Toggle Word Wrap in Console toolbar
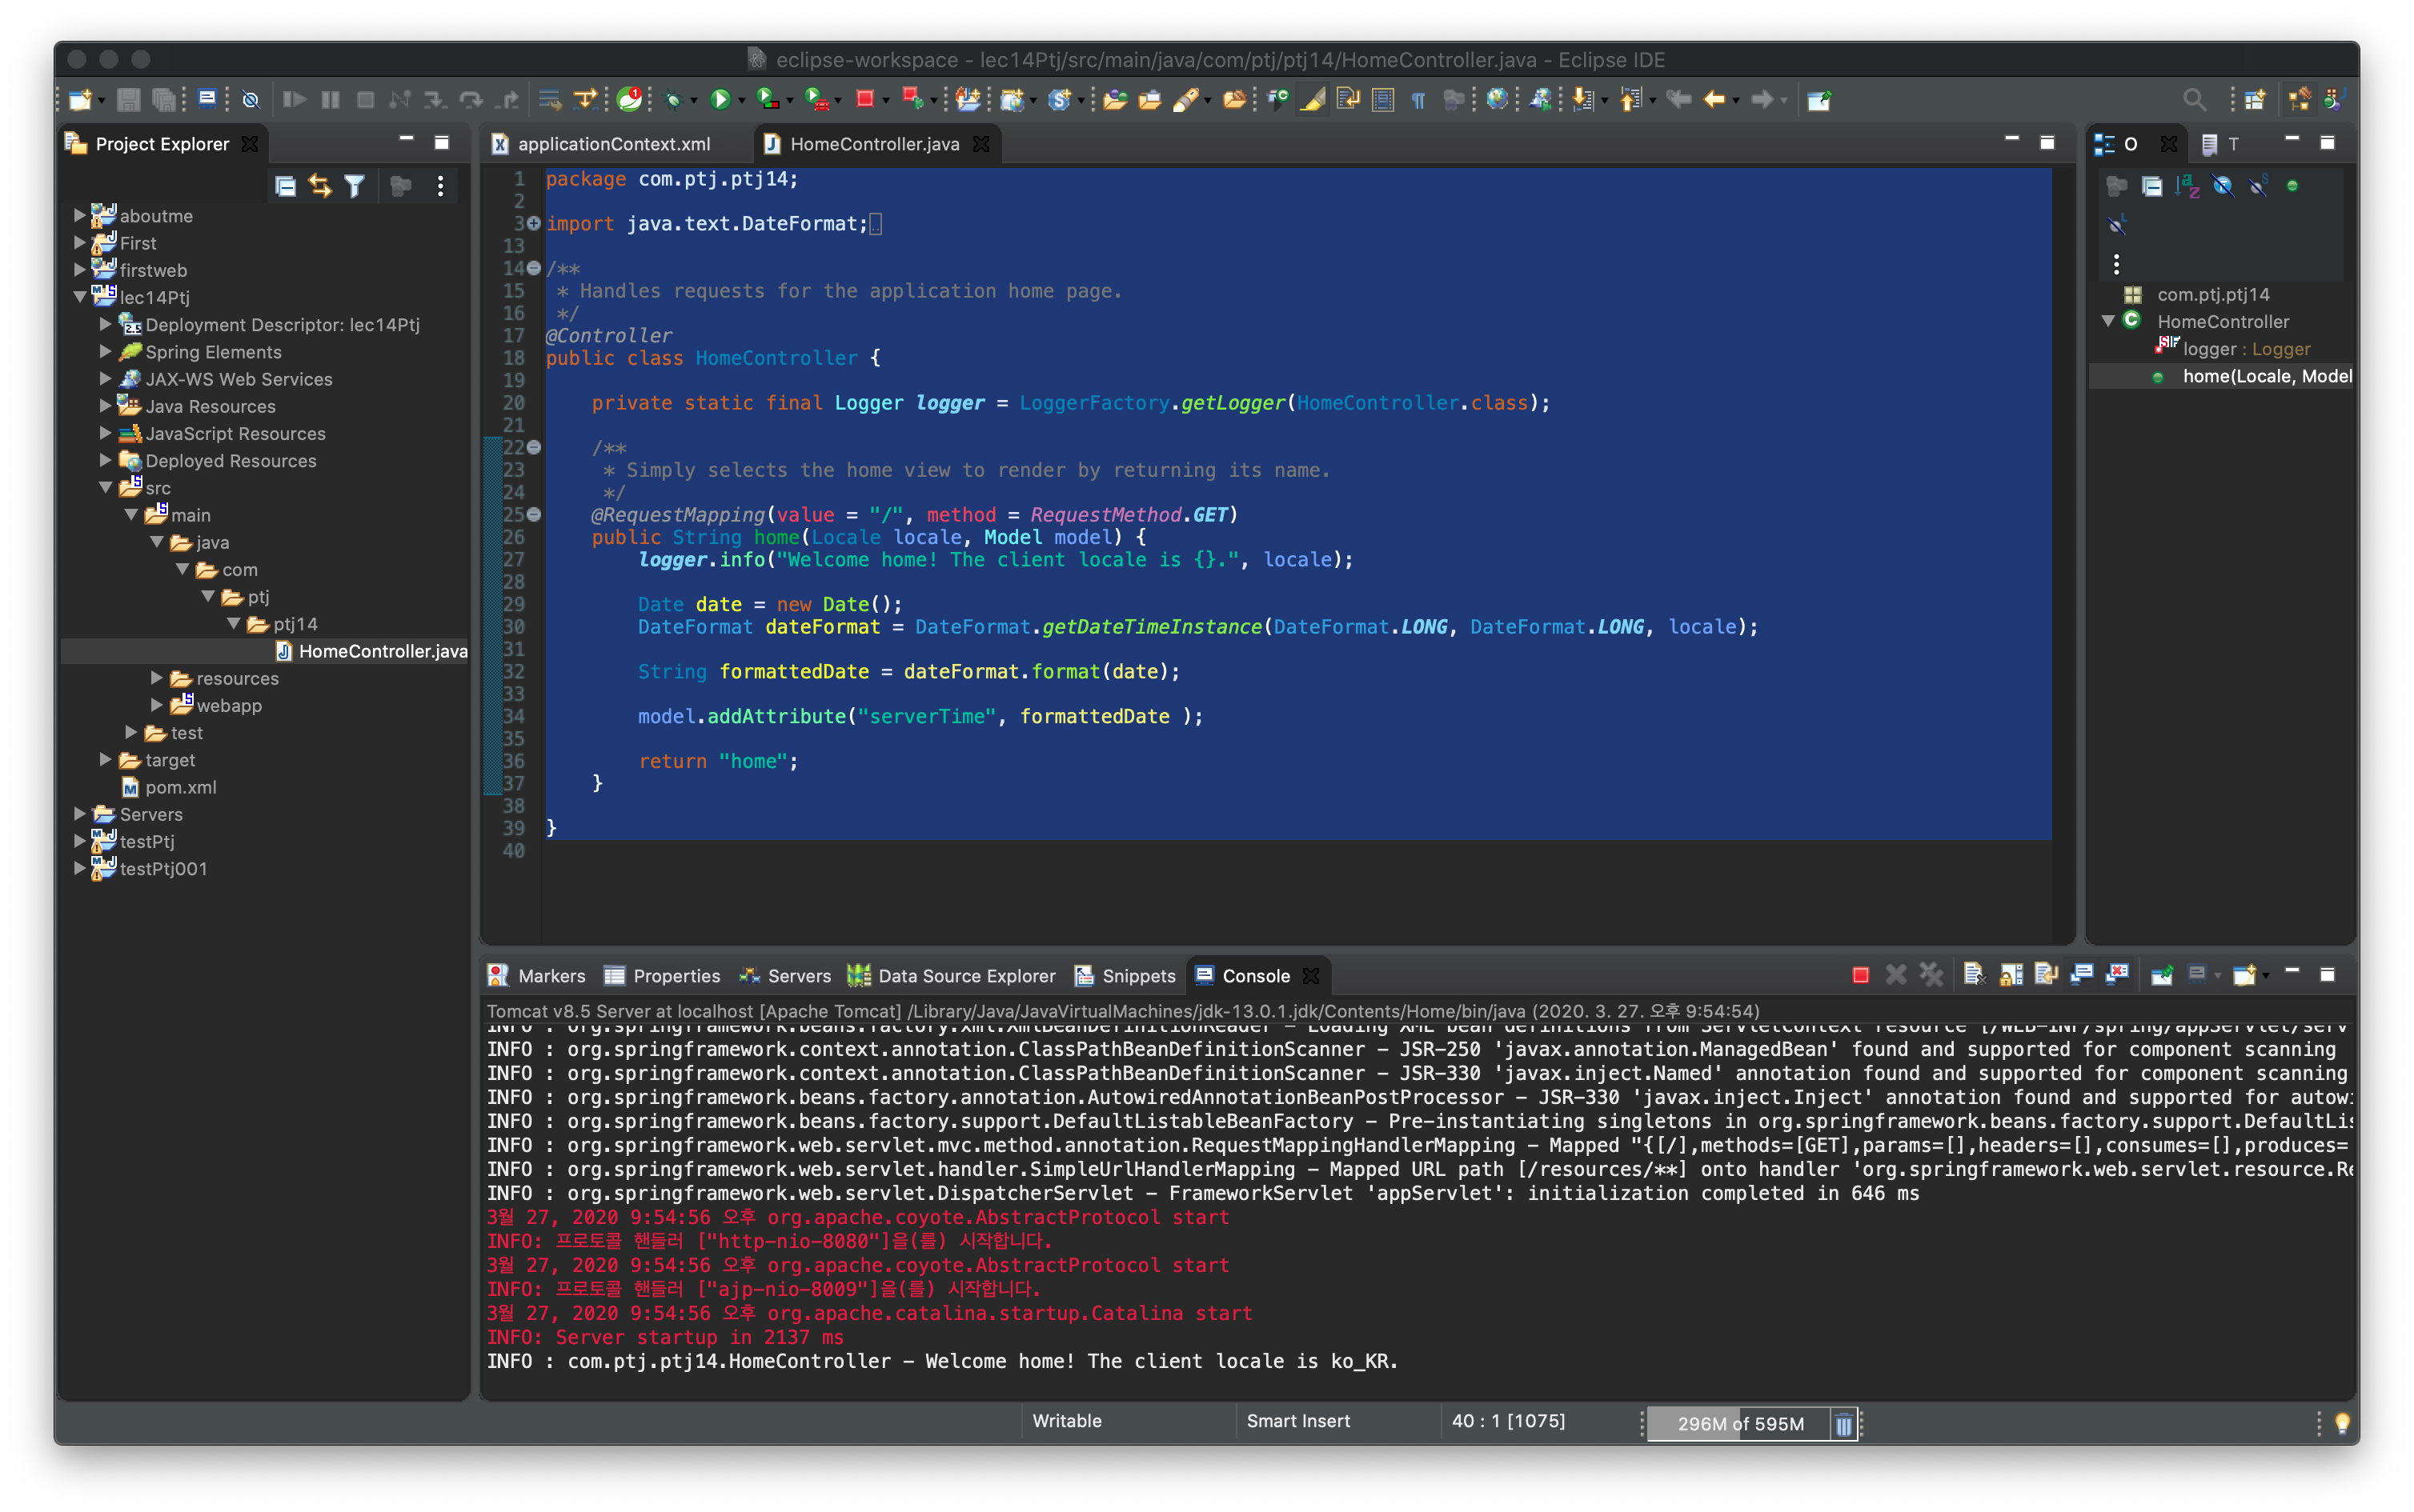The image size is (2414, 1512). 2046,975
